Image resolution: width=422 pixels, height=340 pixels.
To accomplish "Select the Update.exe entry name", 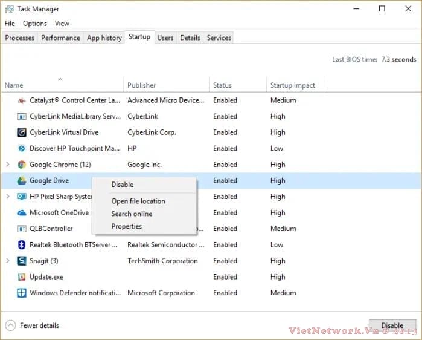I will click(x=46, y=277).
